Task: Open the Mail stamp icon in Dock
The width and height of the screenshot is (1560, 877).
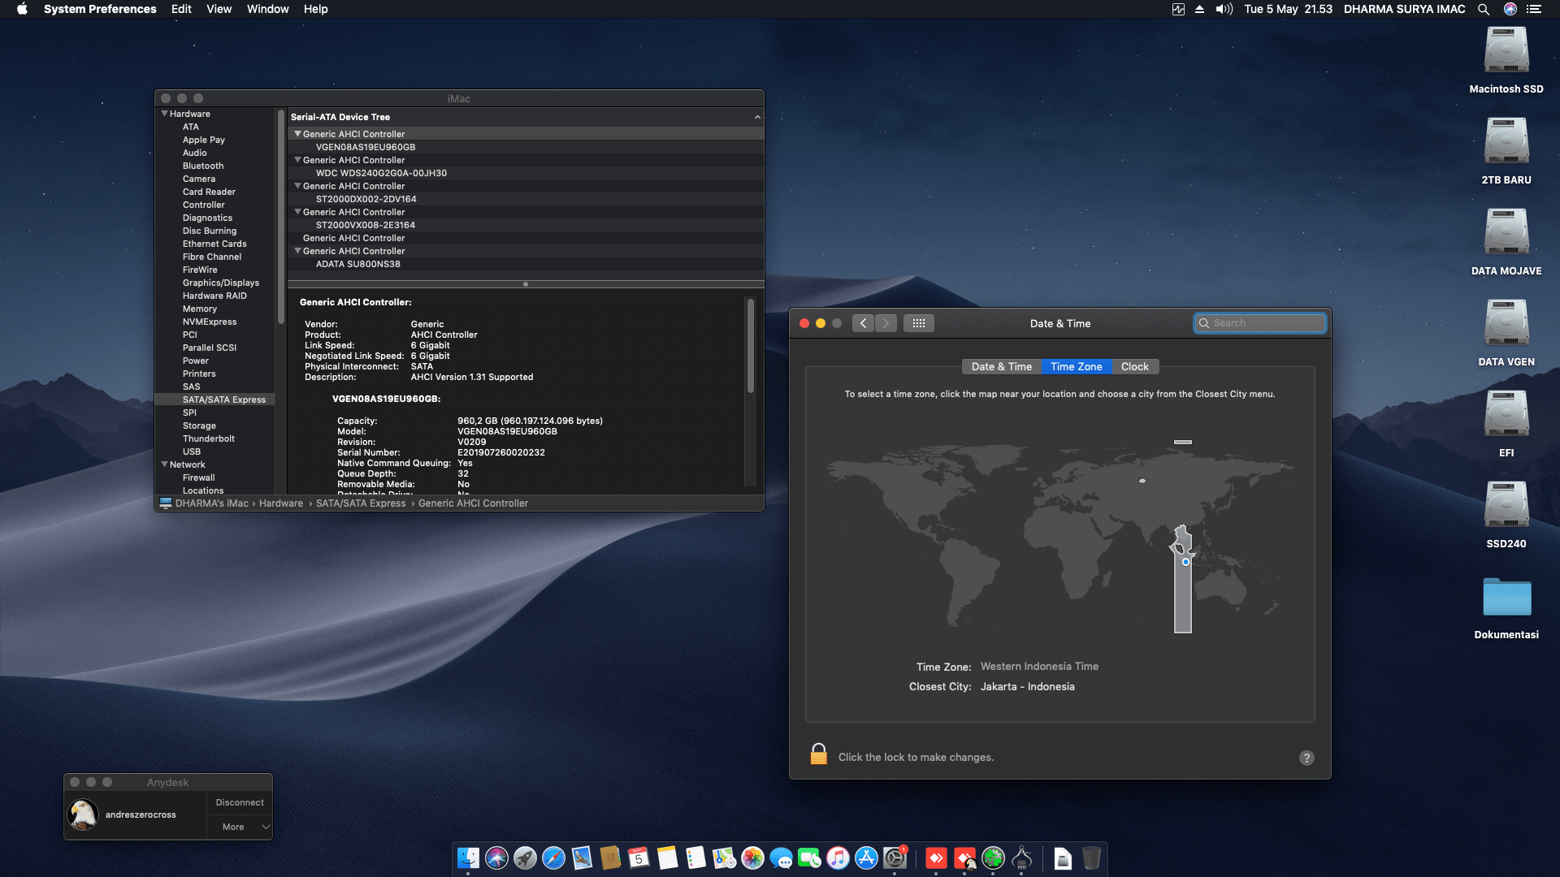Action: (582, 858)
